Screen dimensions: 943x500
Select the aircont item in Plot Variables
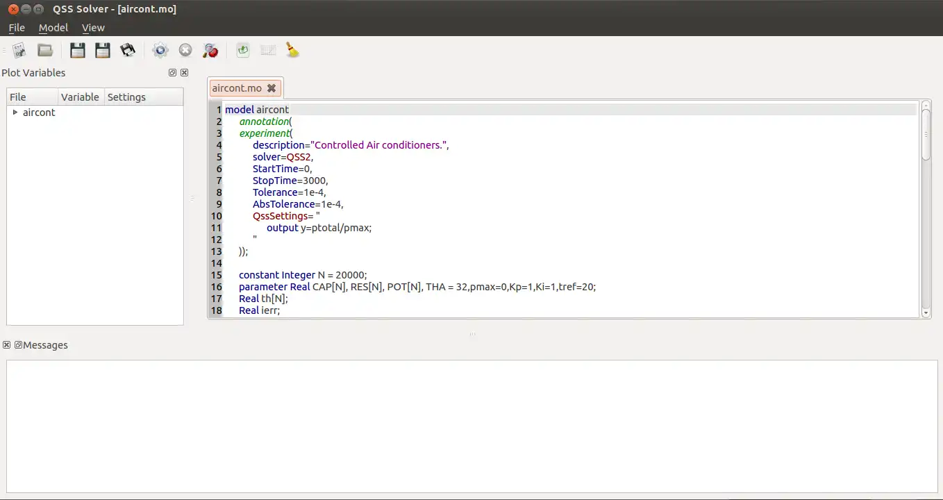[x=39, y=112]
